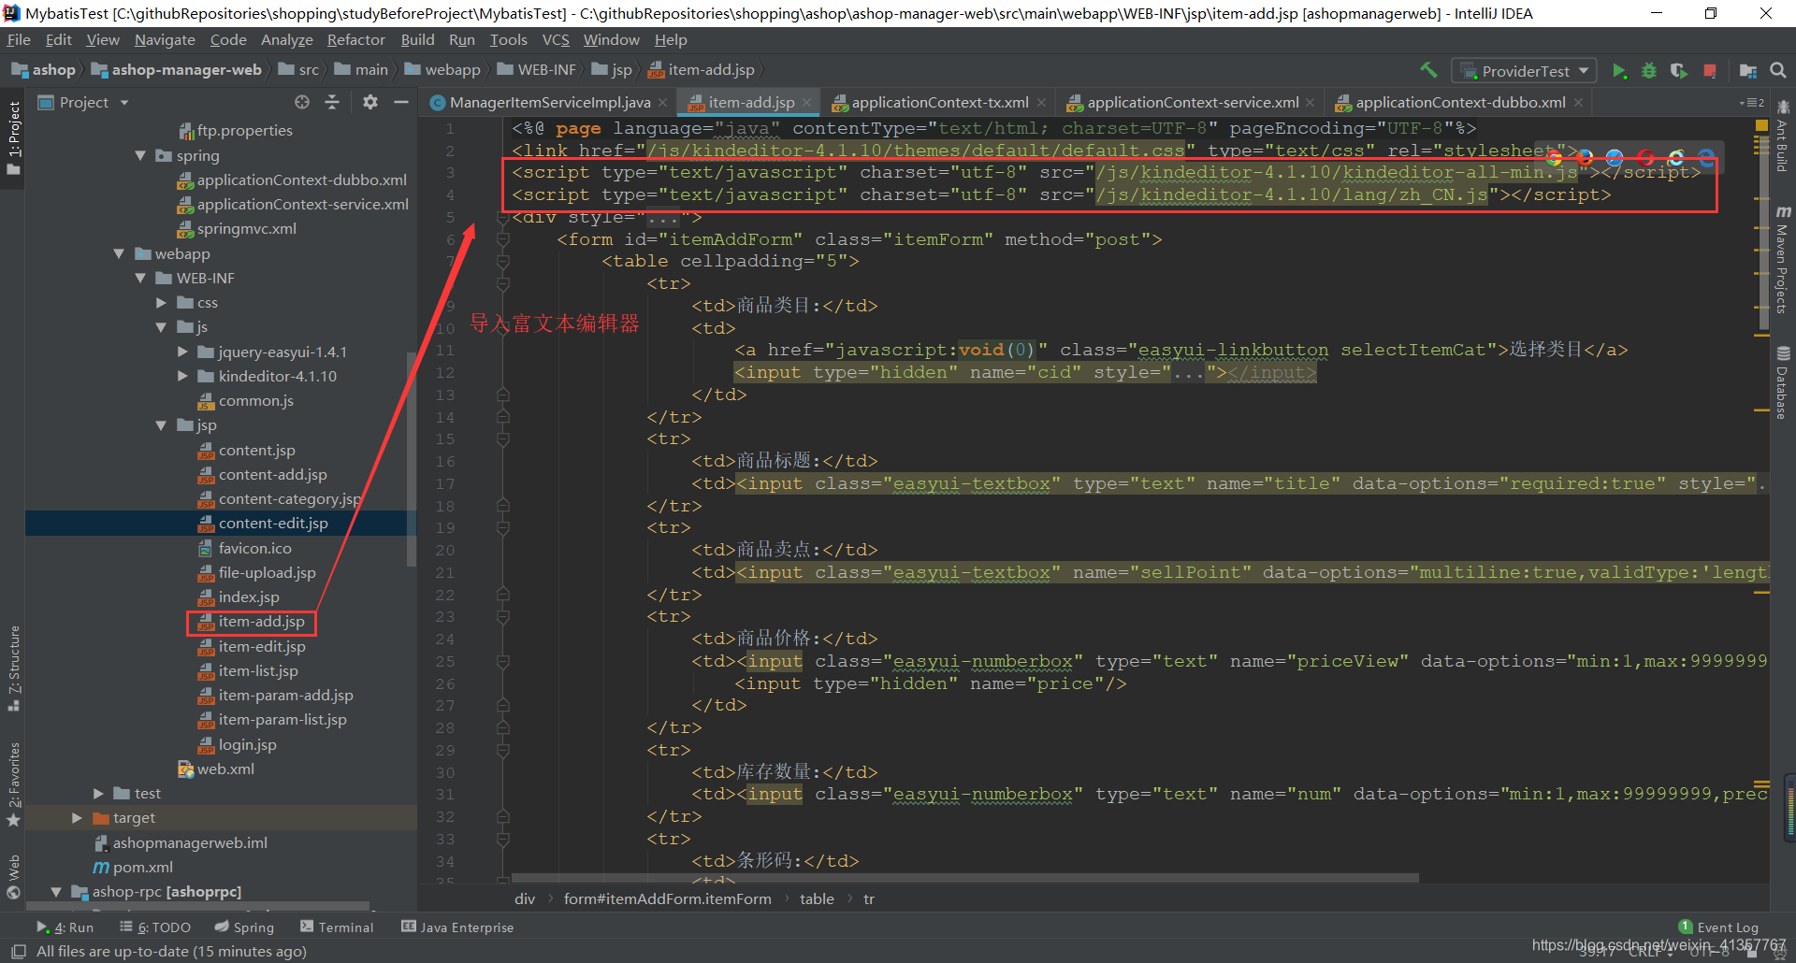Image resolution: width=1796 pixels, height=963 pixels.
Task: Open the Event Log
Action: pyautogui.click(x=1718, y=927)
